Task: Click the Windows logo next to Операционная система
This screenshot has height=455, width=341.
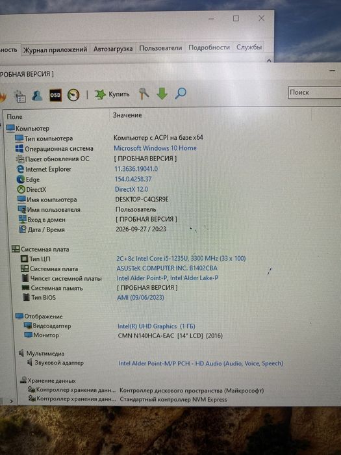Action: [19, 149]
